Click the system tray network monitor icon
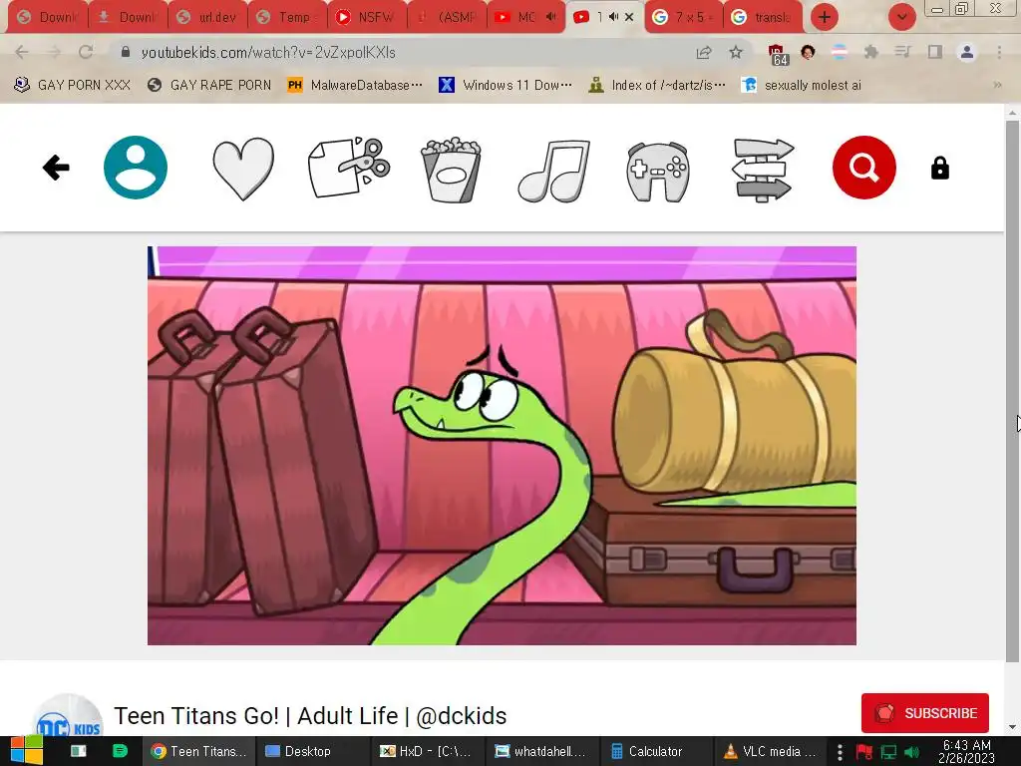This screenshot has height=766, width=1021. click(x=888, y=752)
